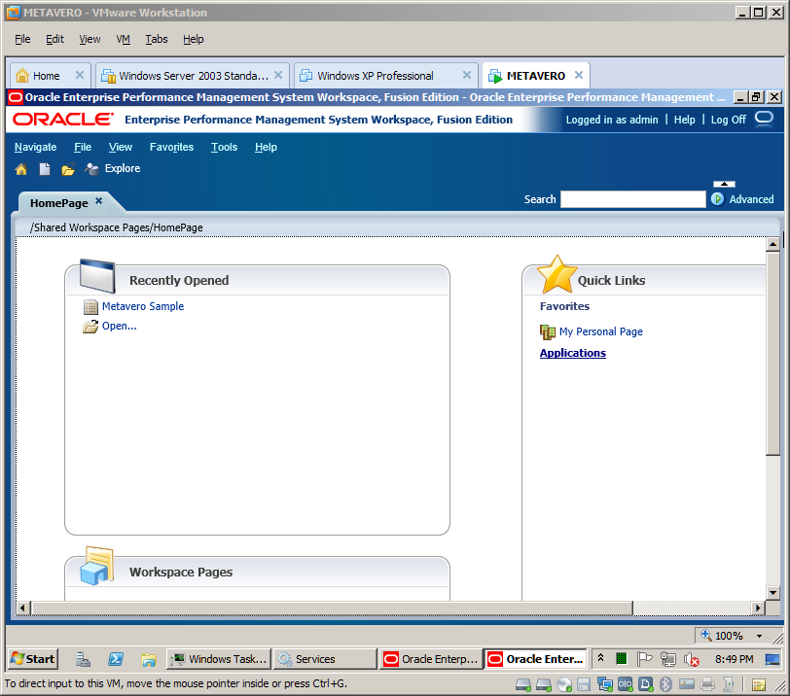
Task: Click the Explore toolbar icon
Action: [x=91, y=168]
